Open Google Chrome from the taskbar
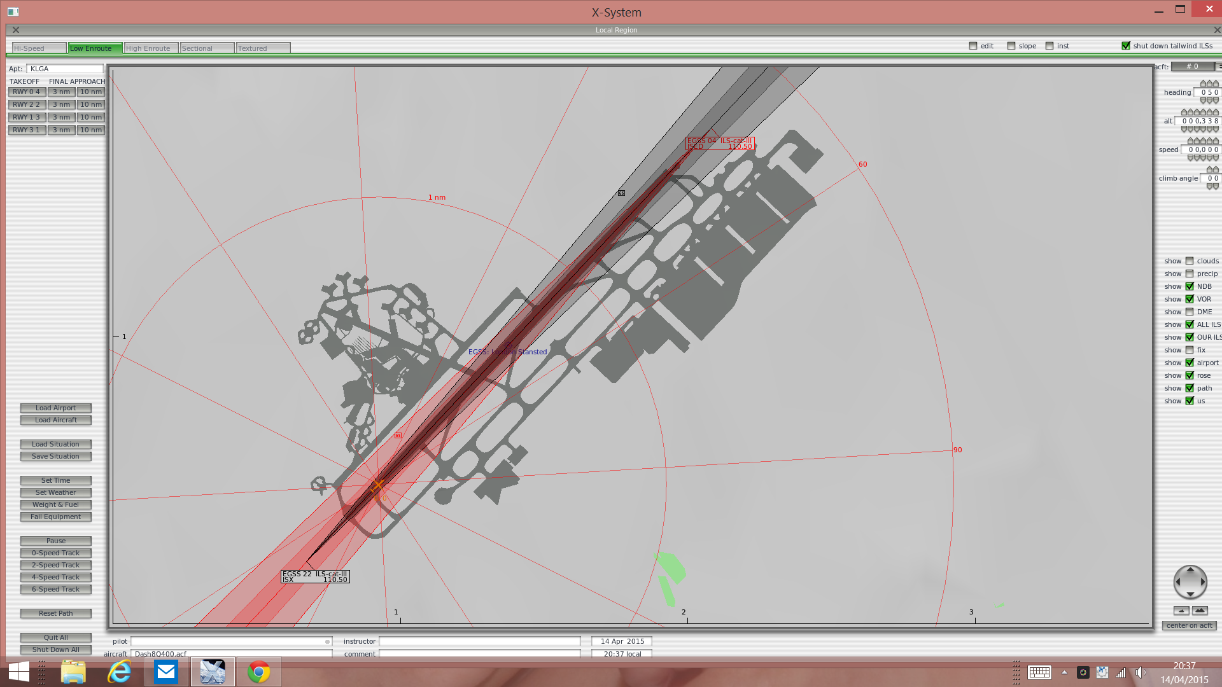 point(258,672)
